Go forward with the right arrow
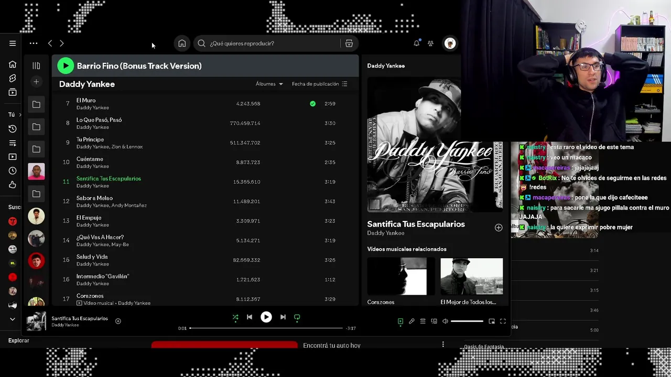This screenshot has height=377, width=671. [61, 43]
